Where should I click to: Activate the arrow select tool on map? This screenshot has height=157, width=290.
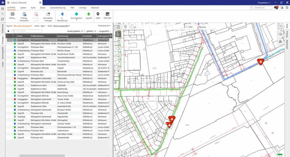tap(118, 34)
